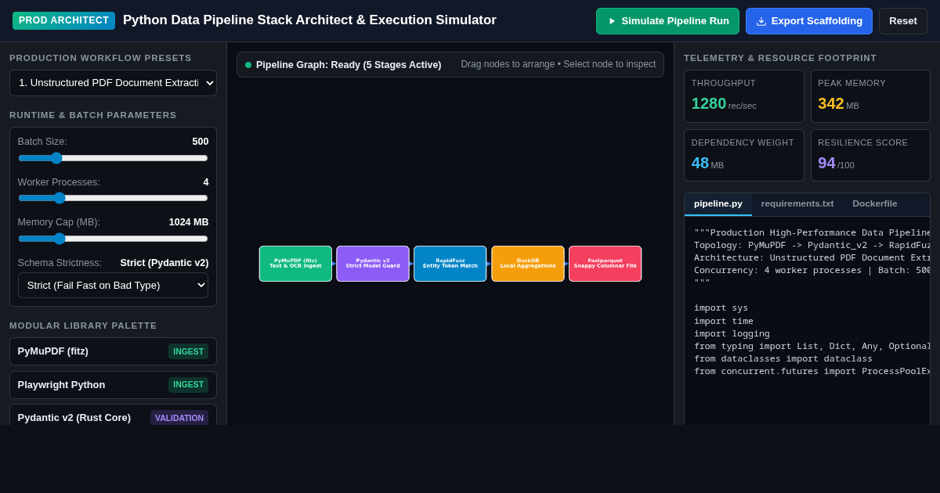Adjust the Batch Size slider
The width and height of the screenshot is (940, 493).
[x=113, y=158]
